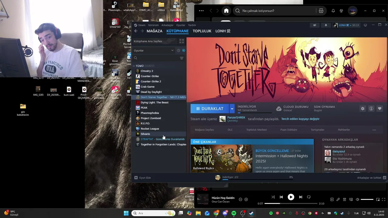Expand the LONH account dropdown in Steam
Viewport: 388px width, 218px height.
point(346,25)
